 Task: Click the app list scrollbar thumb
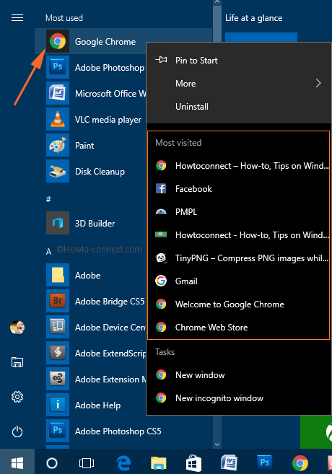217,24
